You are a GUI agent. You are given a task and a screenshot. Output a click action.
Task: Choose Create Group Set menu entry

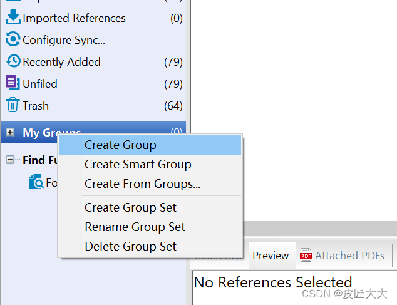point(150,208)
